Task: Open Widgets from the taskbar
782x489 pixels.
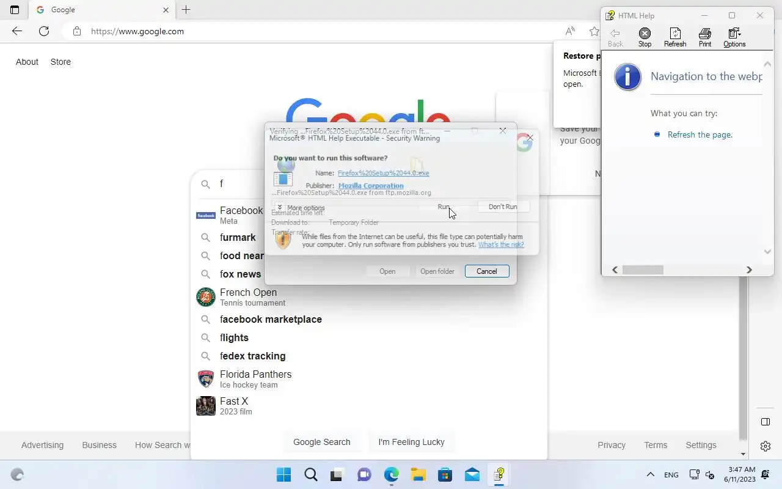Action: 18,474
